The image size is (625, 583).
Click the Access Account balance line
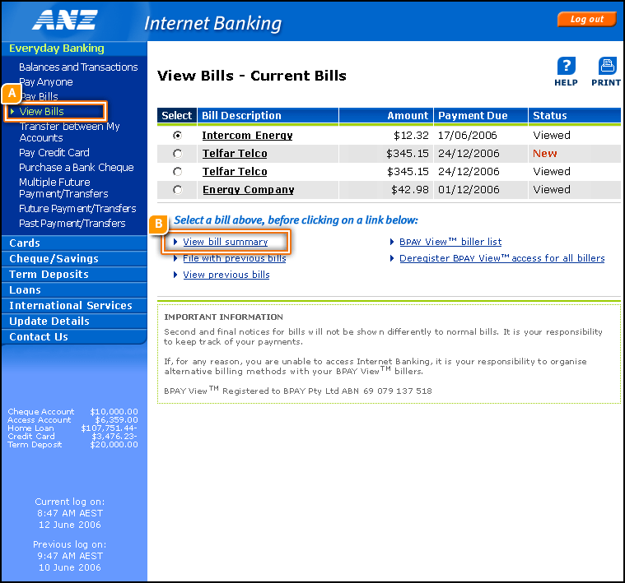[x=72, y=420]
